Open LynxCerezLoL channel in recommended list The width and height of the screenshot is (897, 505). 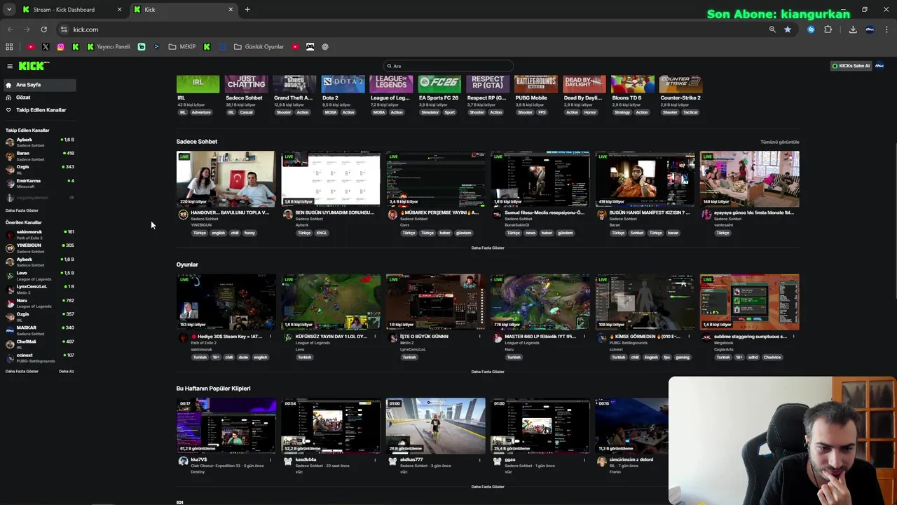39,289
